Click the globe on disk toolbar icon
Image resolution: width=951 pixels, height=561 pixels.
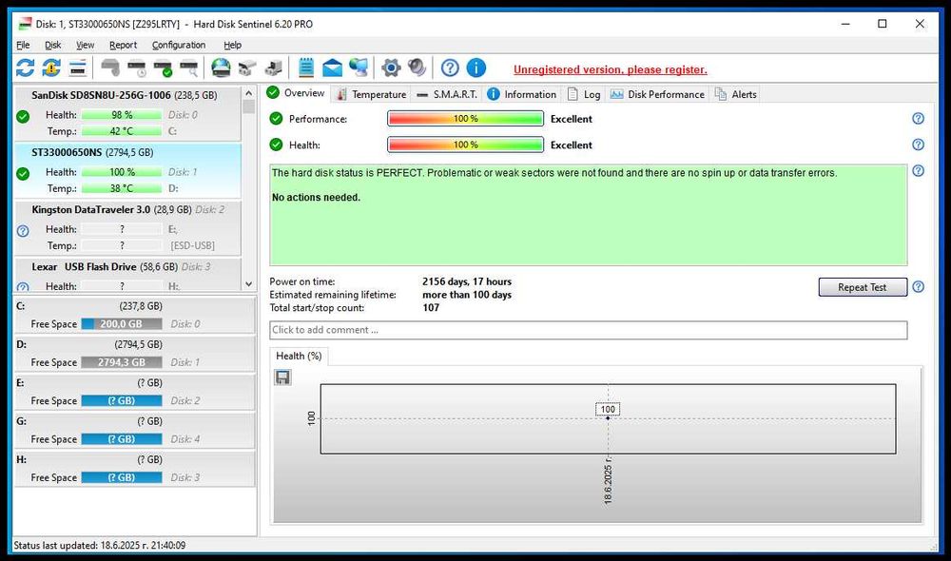tap(221, 68)
